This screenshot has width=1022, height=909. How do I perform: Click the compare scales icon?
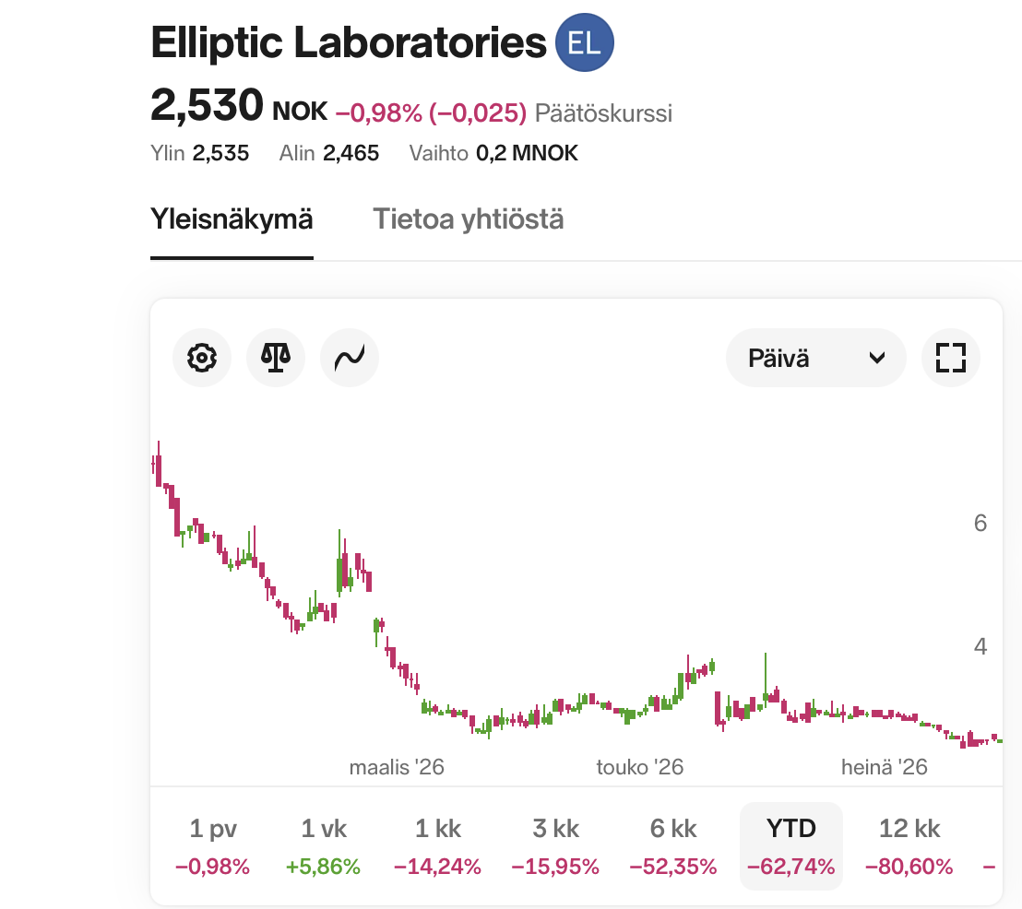tap(276, 358)
